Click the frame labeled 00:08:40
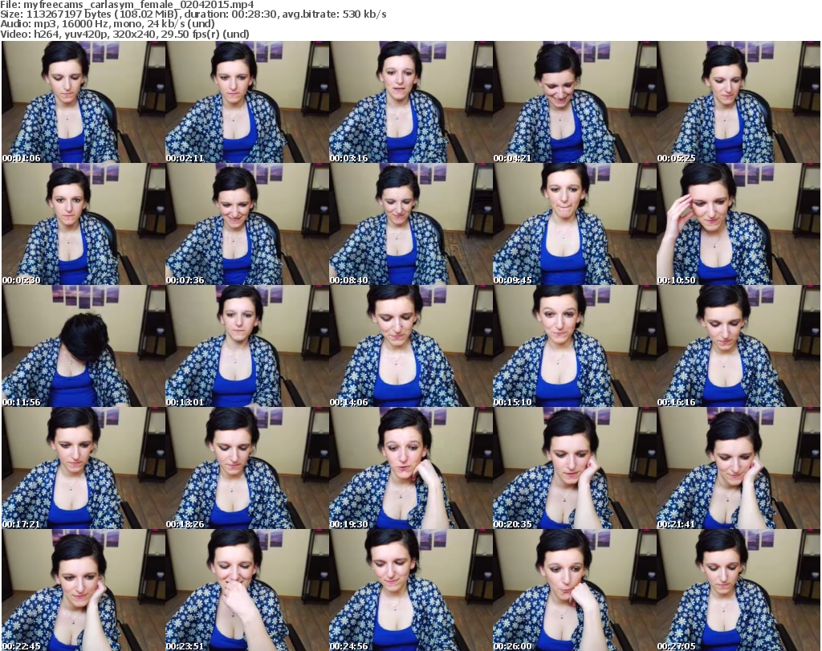This screenshot has height=651, width=822. click(x=411, y=224)
